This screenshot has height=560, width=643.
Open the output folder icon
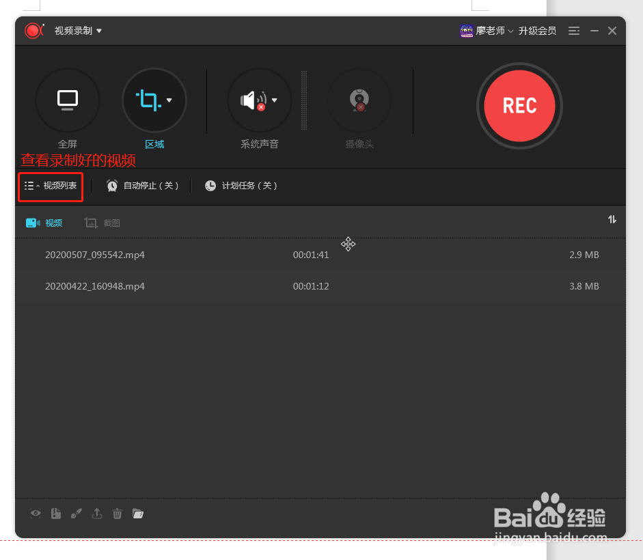click(138, 514)
